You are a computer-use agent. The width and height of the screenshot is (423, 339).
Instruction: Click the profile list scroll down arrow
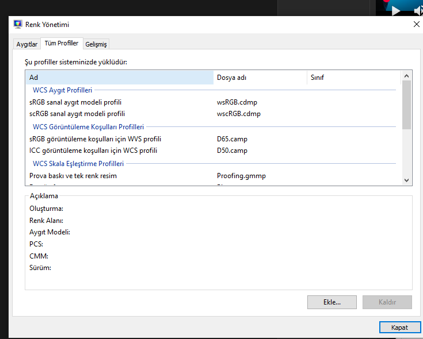click(x=407, y=180)
